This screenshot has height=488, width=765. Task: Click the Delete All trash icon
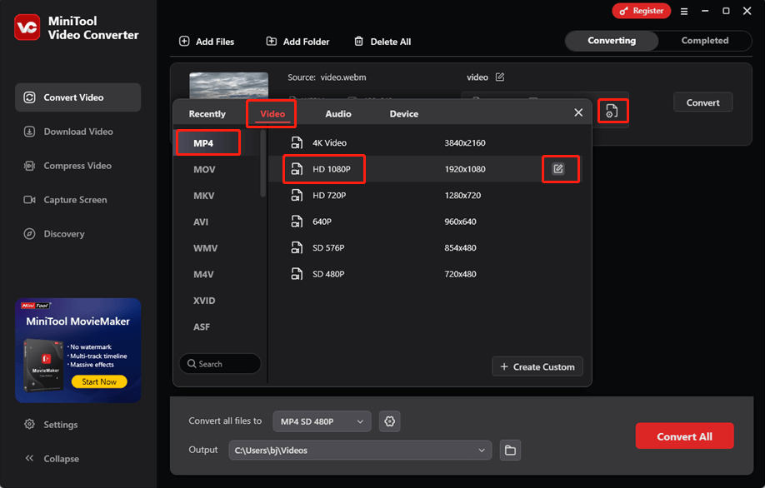[x=358, y=42]
